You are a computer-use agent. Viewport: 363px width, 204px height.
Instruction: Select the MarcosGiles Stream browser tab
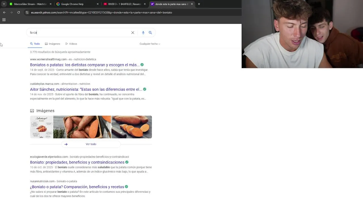click(28, 4)
